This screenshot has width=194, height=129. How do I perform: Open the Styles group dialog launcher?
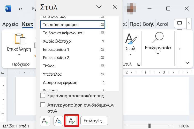coord(139,64)
